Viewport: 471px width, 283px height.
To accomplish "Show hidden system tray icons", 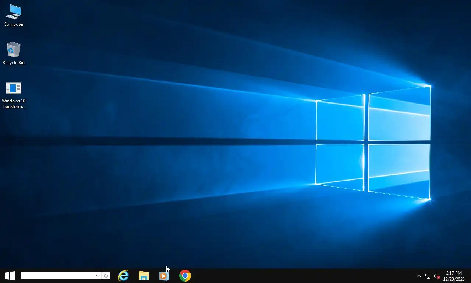I will pyautogui.click(x=419, y=276).
